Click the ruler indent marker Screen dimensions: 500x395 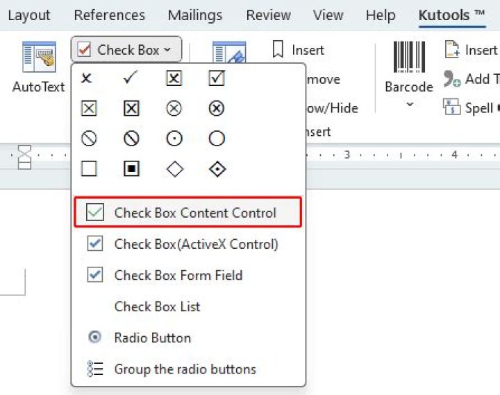click(x=25, y=157)
